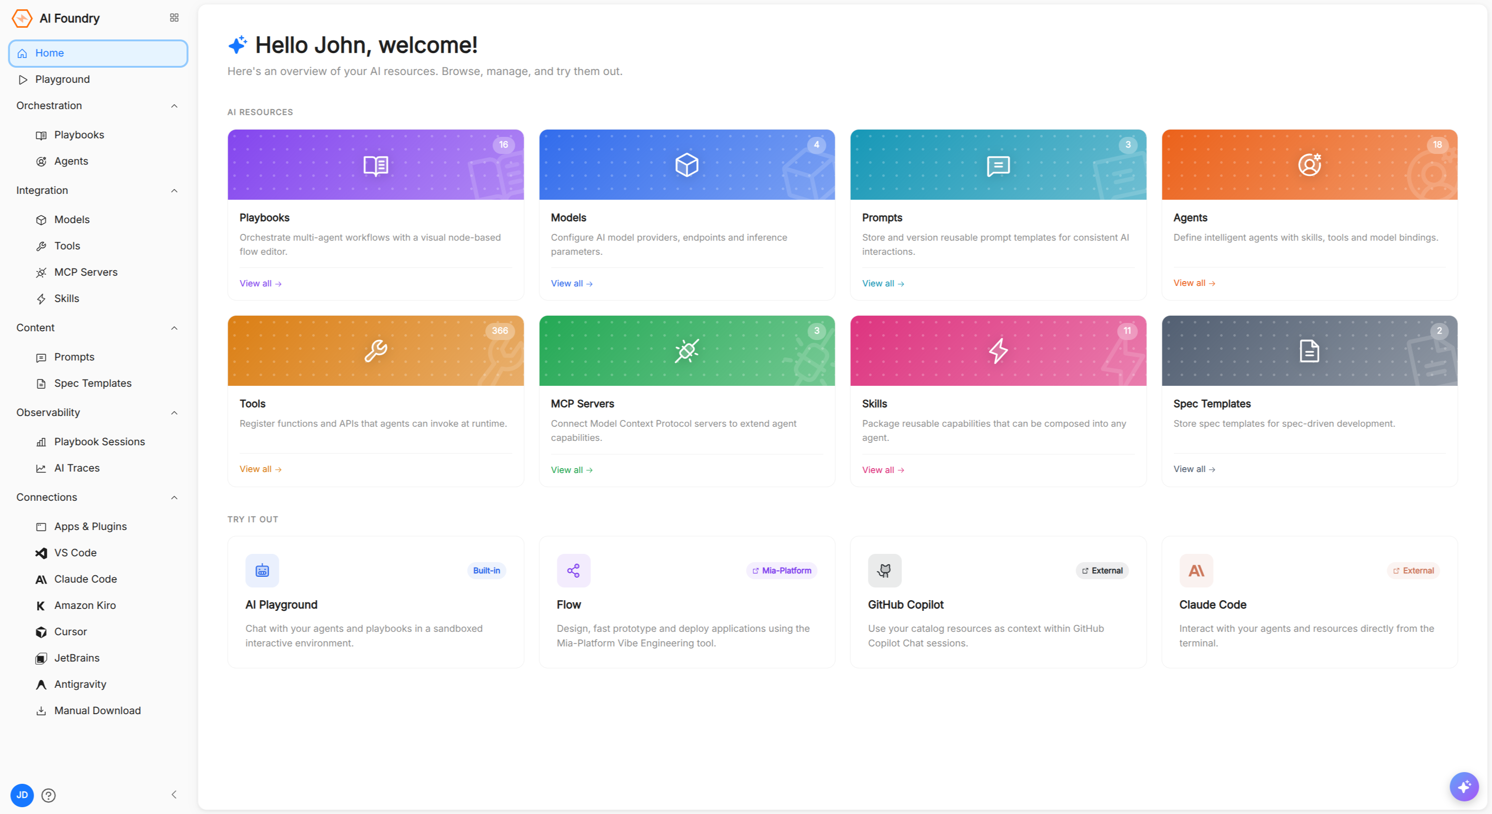
Task: Click the AI Traces graph icon
Action: (x=41, y=469)
